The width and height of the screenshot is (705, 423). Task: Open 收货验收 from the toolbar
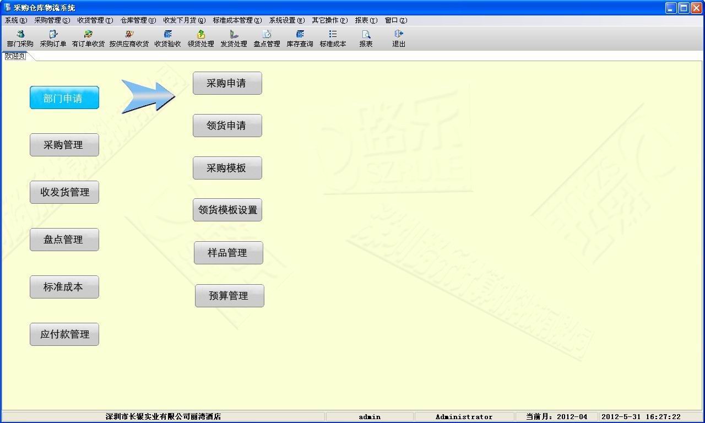(x=167, y=39)
